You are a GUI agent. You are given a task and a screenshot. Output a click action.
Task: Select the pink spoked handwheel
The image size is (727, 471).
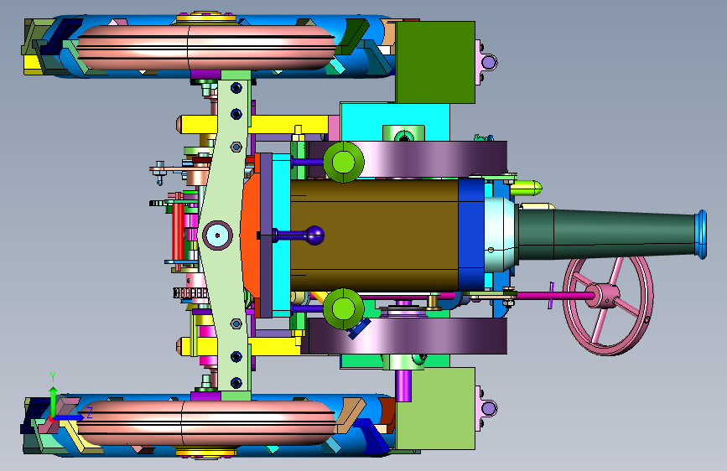pos(608,306)
